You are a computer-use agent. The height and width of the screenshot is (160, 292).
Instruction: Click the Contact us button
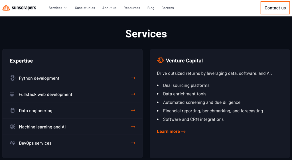[275, 8]
